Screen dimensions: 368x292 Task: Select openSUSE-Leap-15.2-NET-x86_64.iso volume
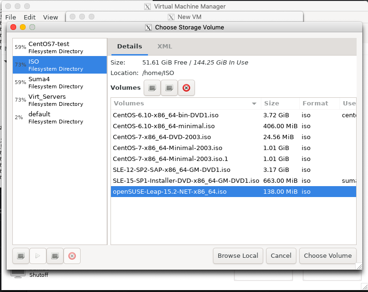pos(233,192)
